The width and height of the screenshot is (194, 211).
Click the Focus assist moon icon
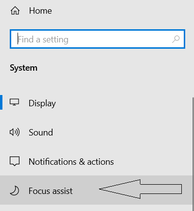coord(15,191)
